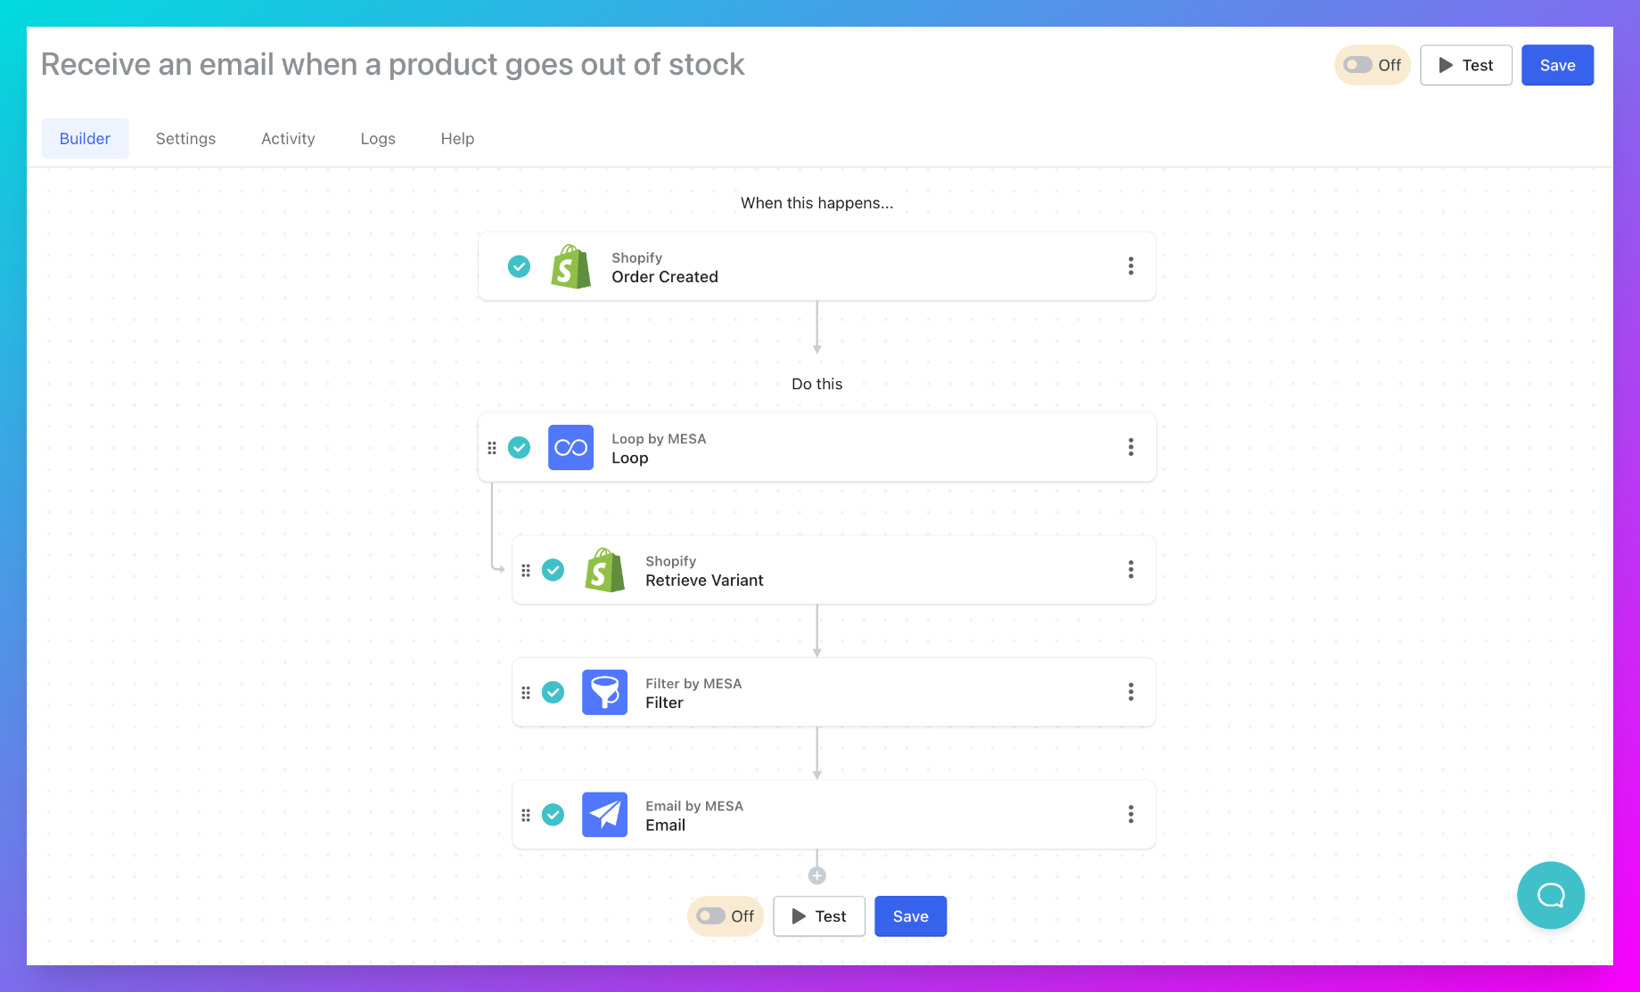
Task: Disable the checkmark on the Retrieve Variant step
Action: coord(553,570)
